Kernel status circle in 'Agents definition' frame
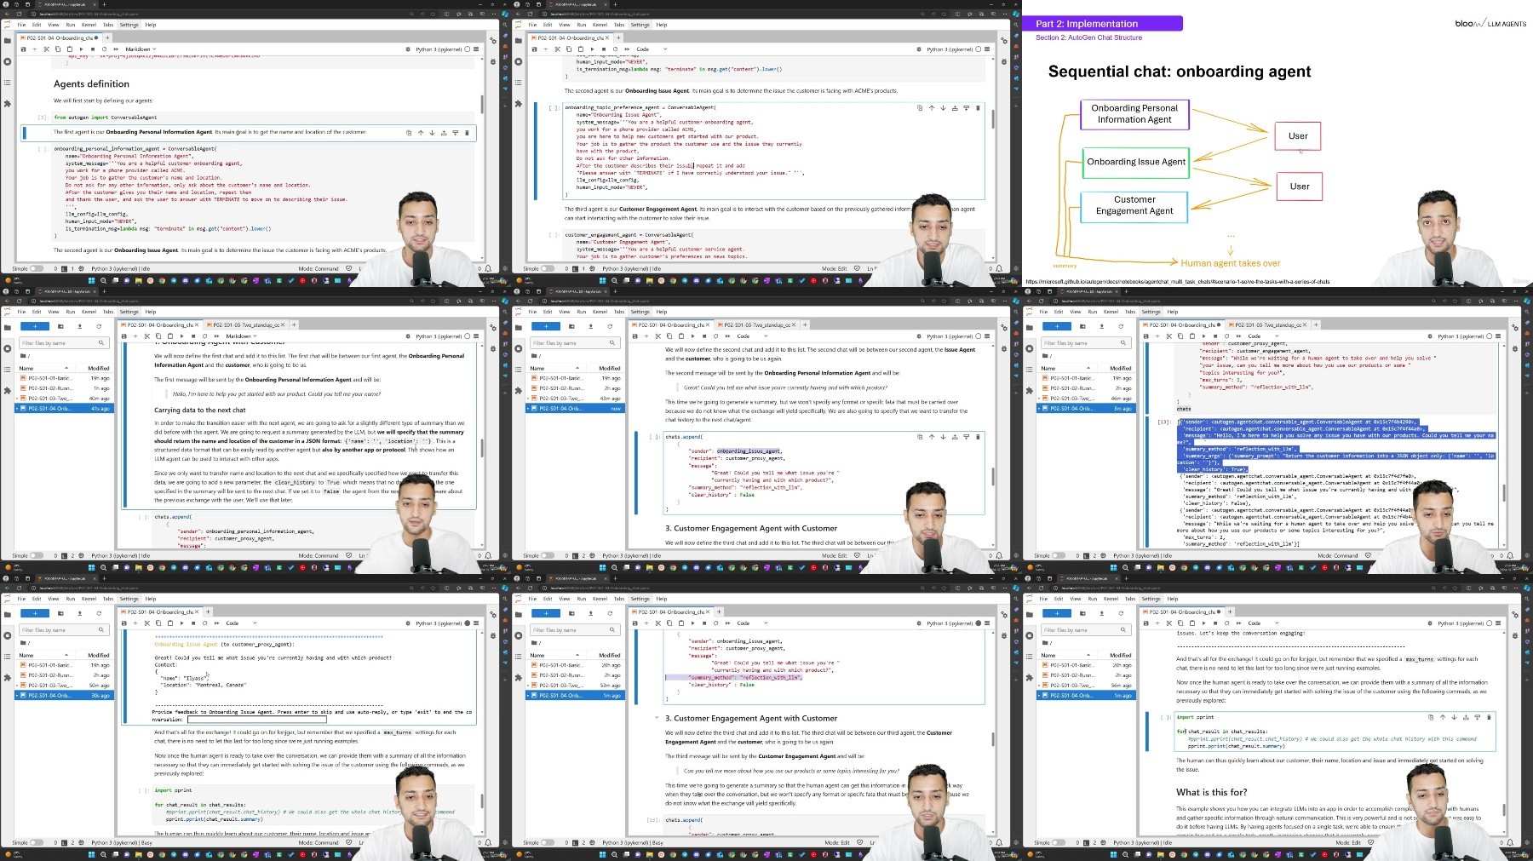This screenshot has height=861, width=1533. pyautogui.click(x=468, y=49)
